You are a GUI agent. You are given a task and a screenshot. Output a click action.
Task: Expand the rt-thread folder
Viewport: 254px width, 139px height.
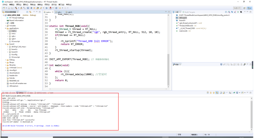pyautogui.click(x=5, y=68)
